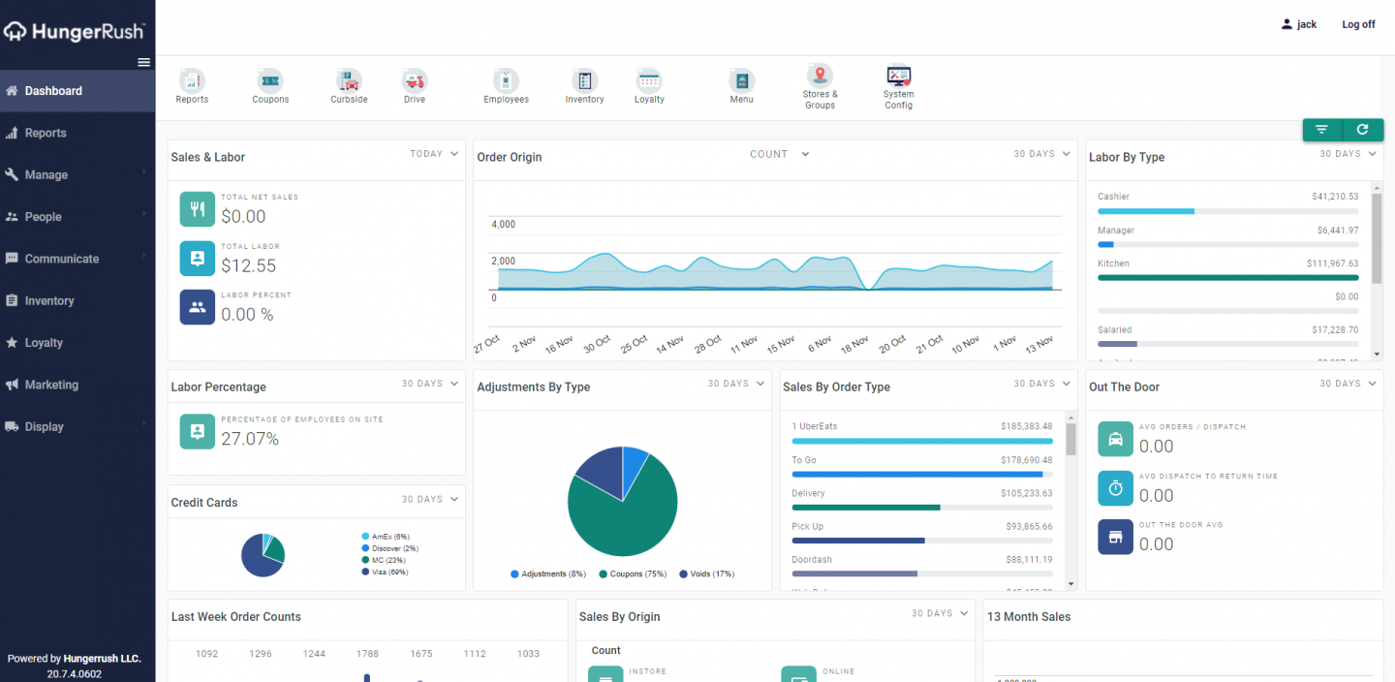Select Marketing in the left sidebar
The width and height of the screenshot is (1395, 682).
tap(51, 385)
